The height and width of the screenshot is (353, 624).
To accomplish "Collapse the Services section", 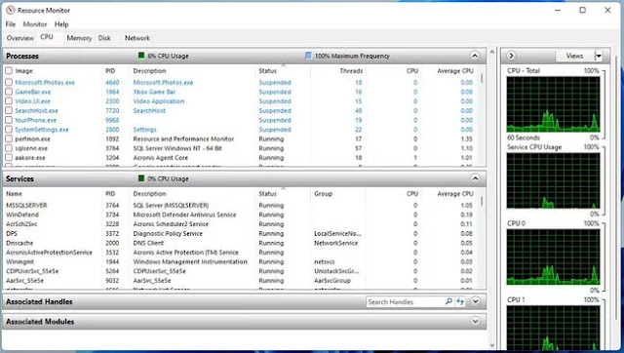I will pyautogui.click(x=475, y=178).
